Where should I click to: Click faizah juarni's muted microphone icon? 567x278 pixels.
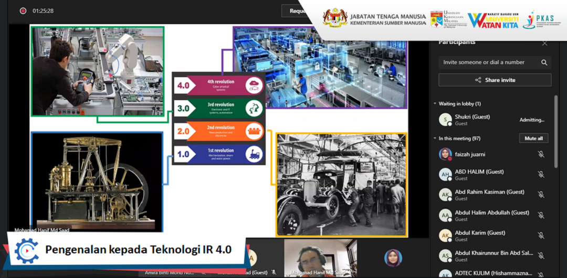click(x=541, y=154)
